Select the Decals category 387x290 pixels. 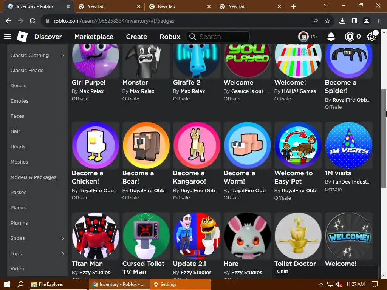(18, 86)
